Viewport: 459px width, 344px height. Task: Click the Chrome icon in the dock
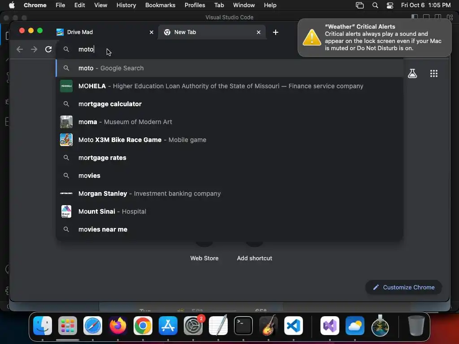[x=143, y=326]
